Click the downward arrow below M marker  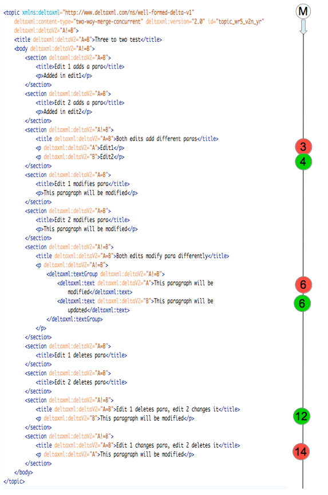[303, 27]
